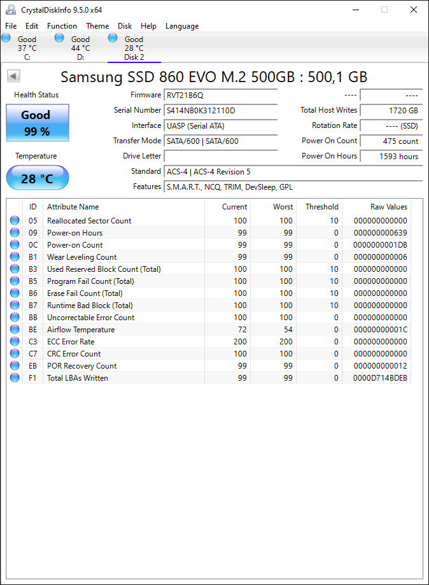This screenshot has width=429, height=585.
Task: Click status orb for Power-on Count row
Action: 15,244
